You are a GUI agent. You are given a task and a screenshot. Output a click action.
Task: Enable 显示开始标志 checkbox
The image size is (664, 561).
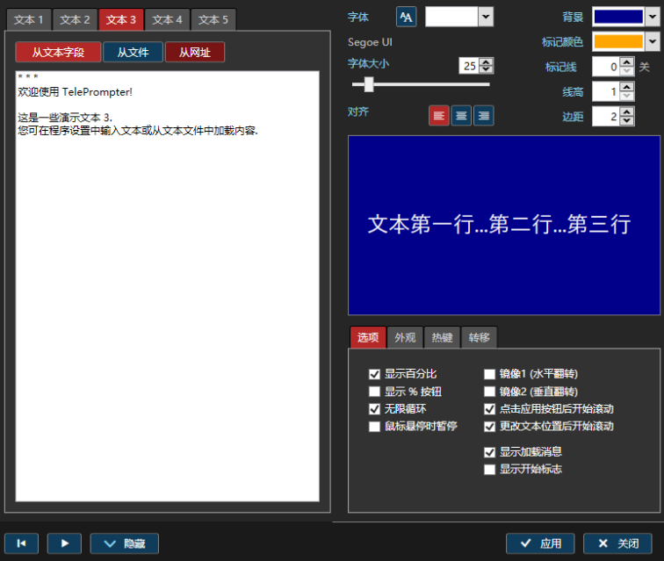coord(489,469)
